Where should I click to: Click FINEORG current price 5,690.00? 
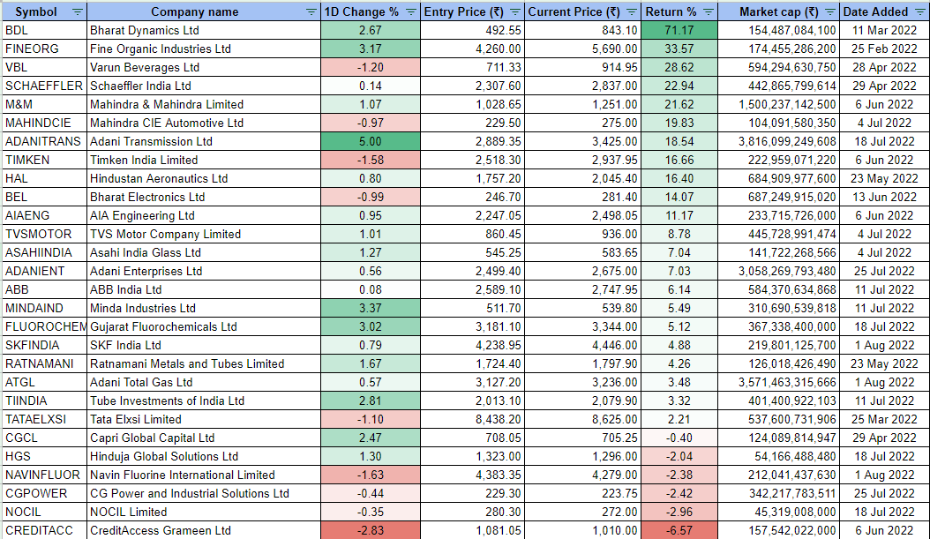tap(582, 49)
